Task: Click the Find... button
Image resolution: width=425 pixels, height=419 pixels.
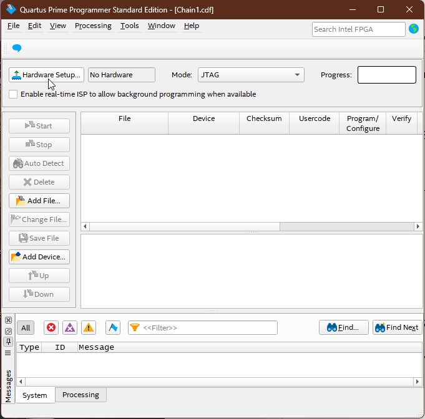Action: [344, 327]
